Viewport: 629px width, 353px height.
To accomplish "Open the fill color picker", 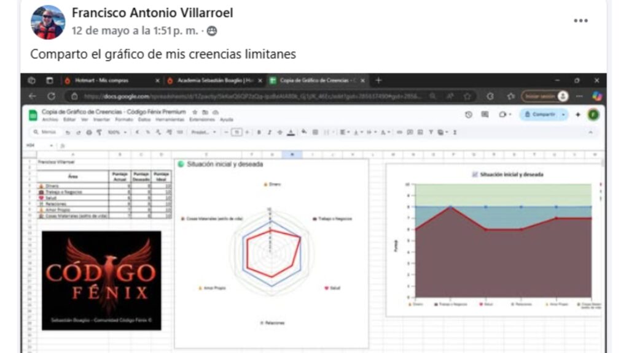I will pos(305,132).
